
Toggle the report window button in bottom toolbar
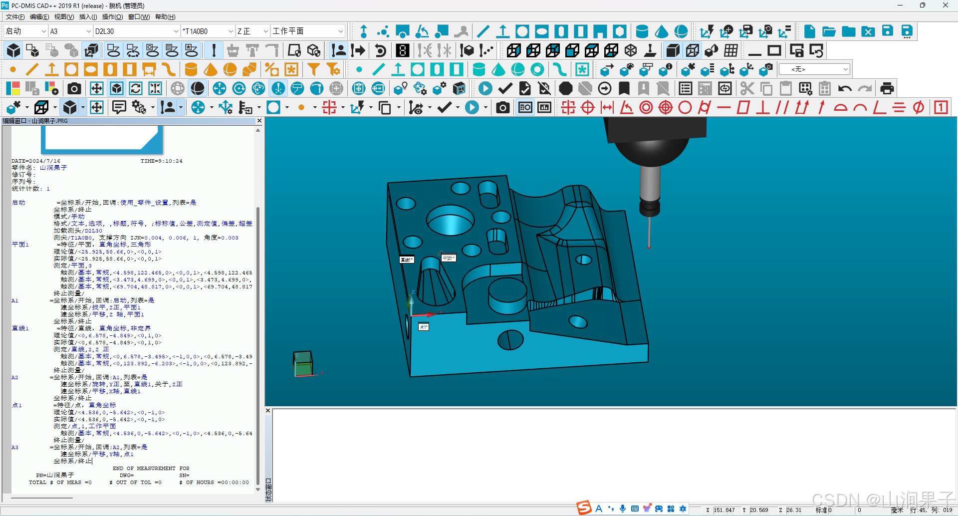pos(525,107)
